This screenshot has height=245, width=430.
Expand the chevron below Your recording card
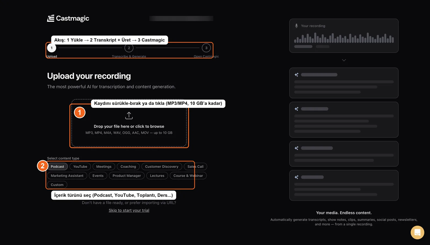[x=344, y=60]
